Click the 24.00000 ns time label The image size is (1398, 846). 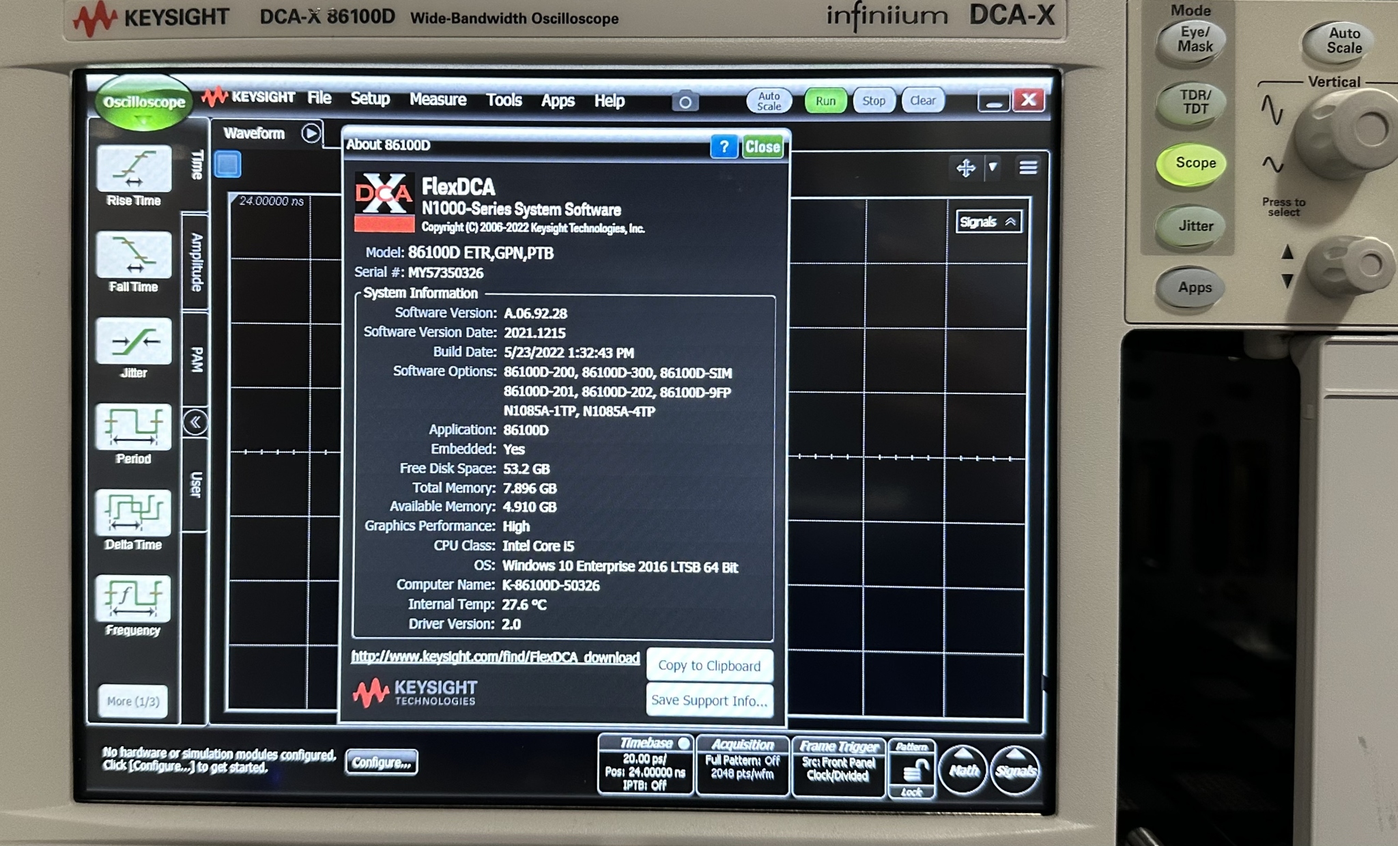(271, 201)
